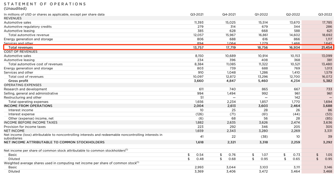Click the Research and development row label
The width and height of the screenshot is (335, 175).
pos(25,89)
